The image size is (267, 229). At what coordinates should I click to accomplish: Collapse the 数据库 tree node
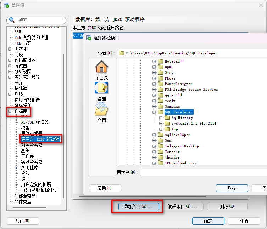coord(10,111)
